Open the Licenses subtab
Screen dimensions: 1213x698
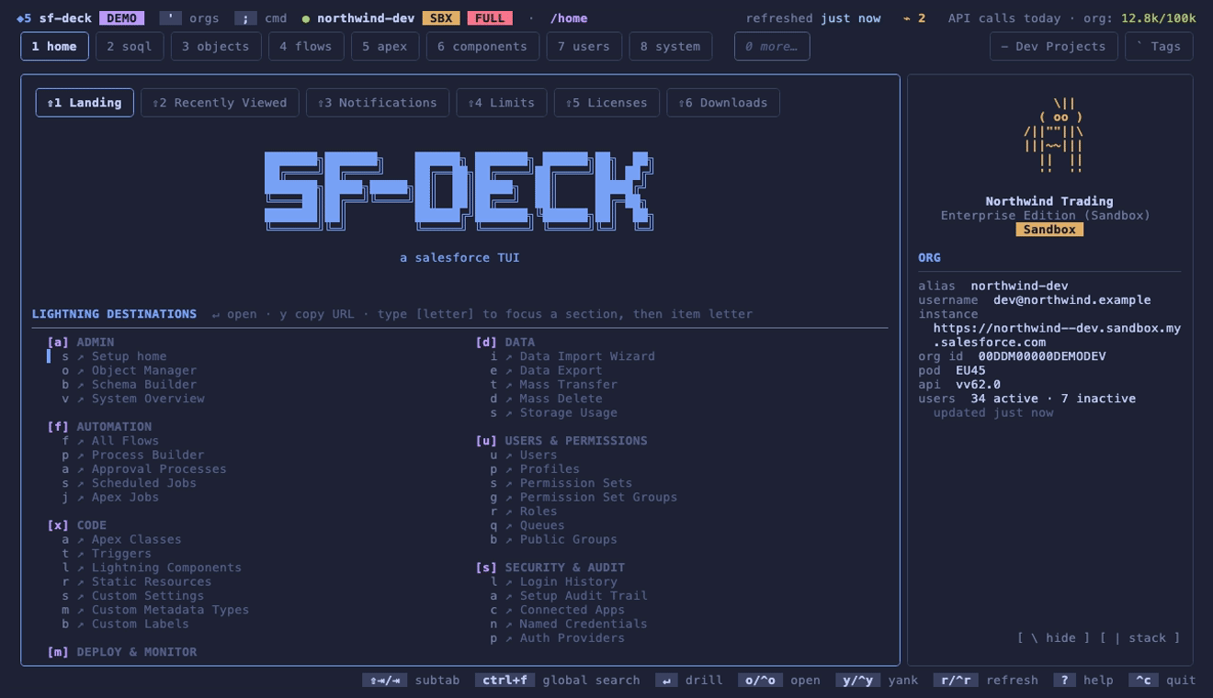(x=606, y=103)
